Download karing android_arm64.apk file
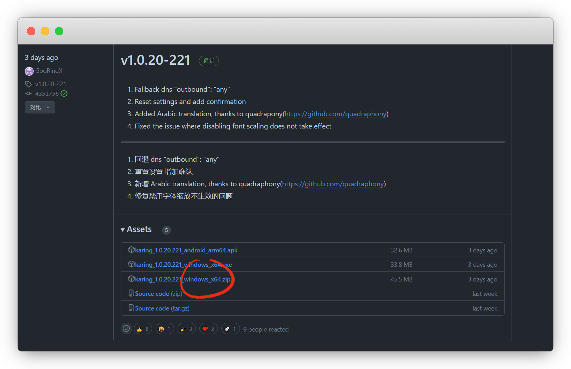Image resolution: width=571 pixels, height=369 pixels. click(x=186, y=250)
